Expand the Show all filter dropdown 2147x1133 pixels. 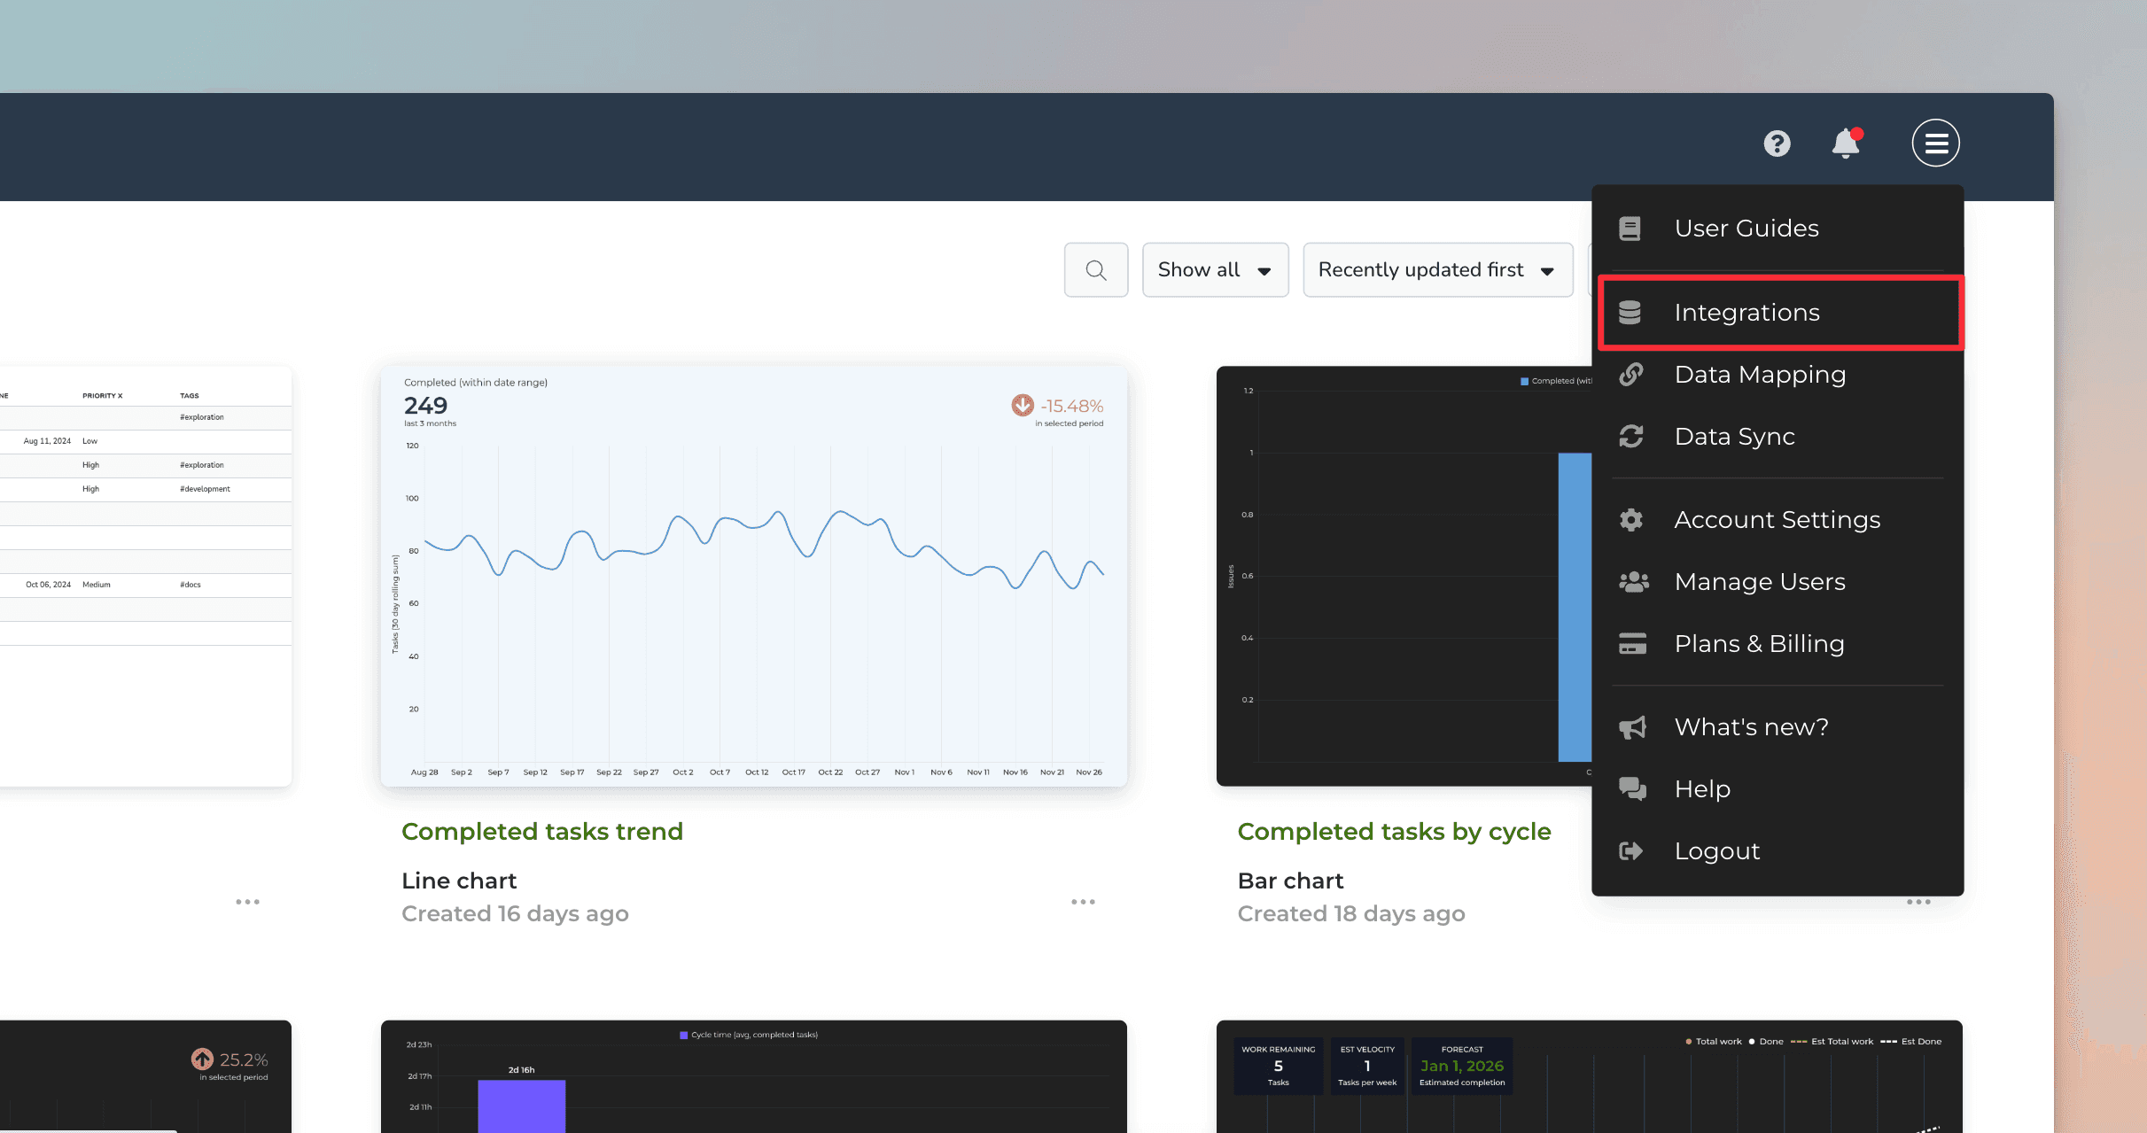1215,270
